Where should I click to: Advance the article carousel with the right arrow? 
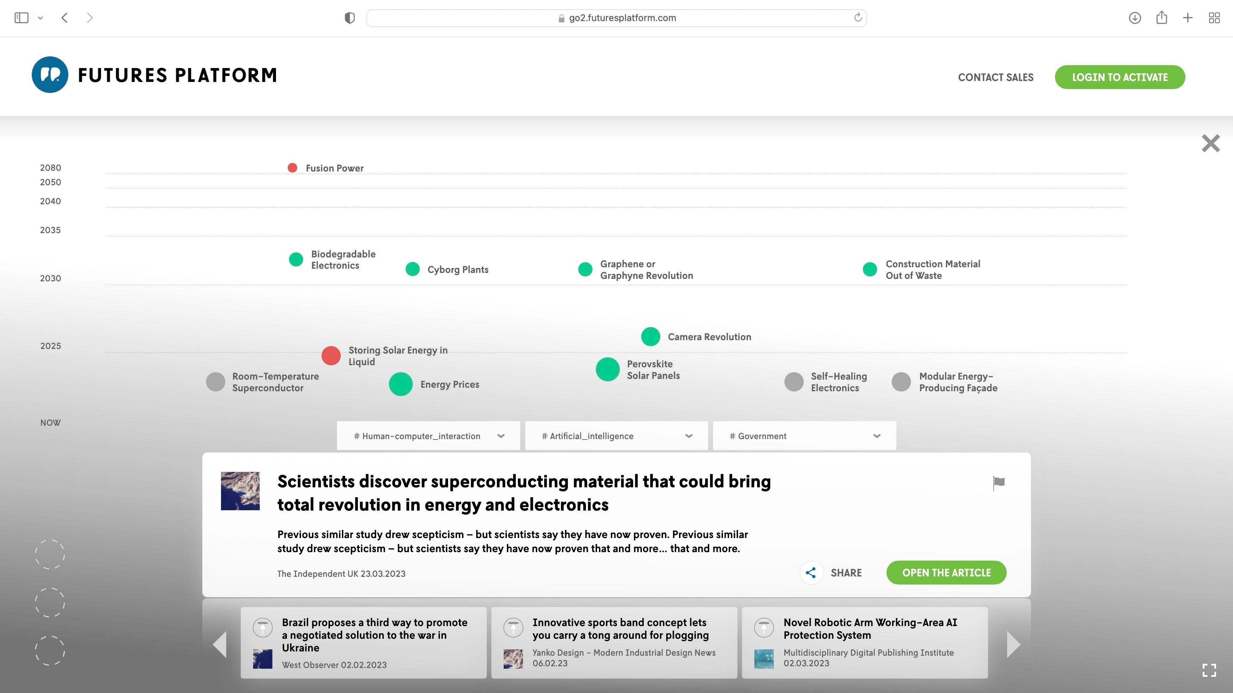[1013, 644]
